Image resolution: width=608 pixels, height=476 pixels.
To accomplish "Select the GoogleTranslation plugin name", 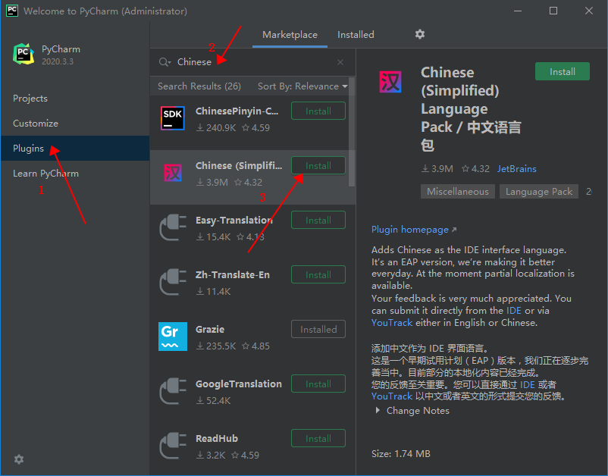I will tap(239, 384).
